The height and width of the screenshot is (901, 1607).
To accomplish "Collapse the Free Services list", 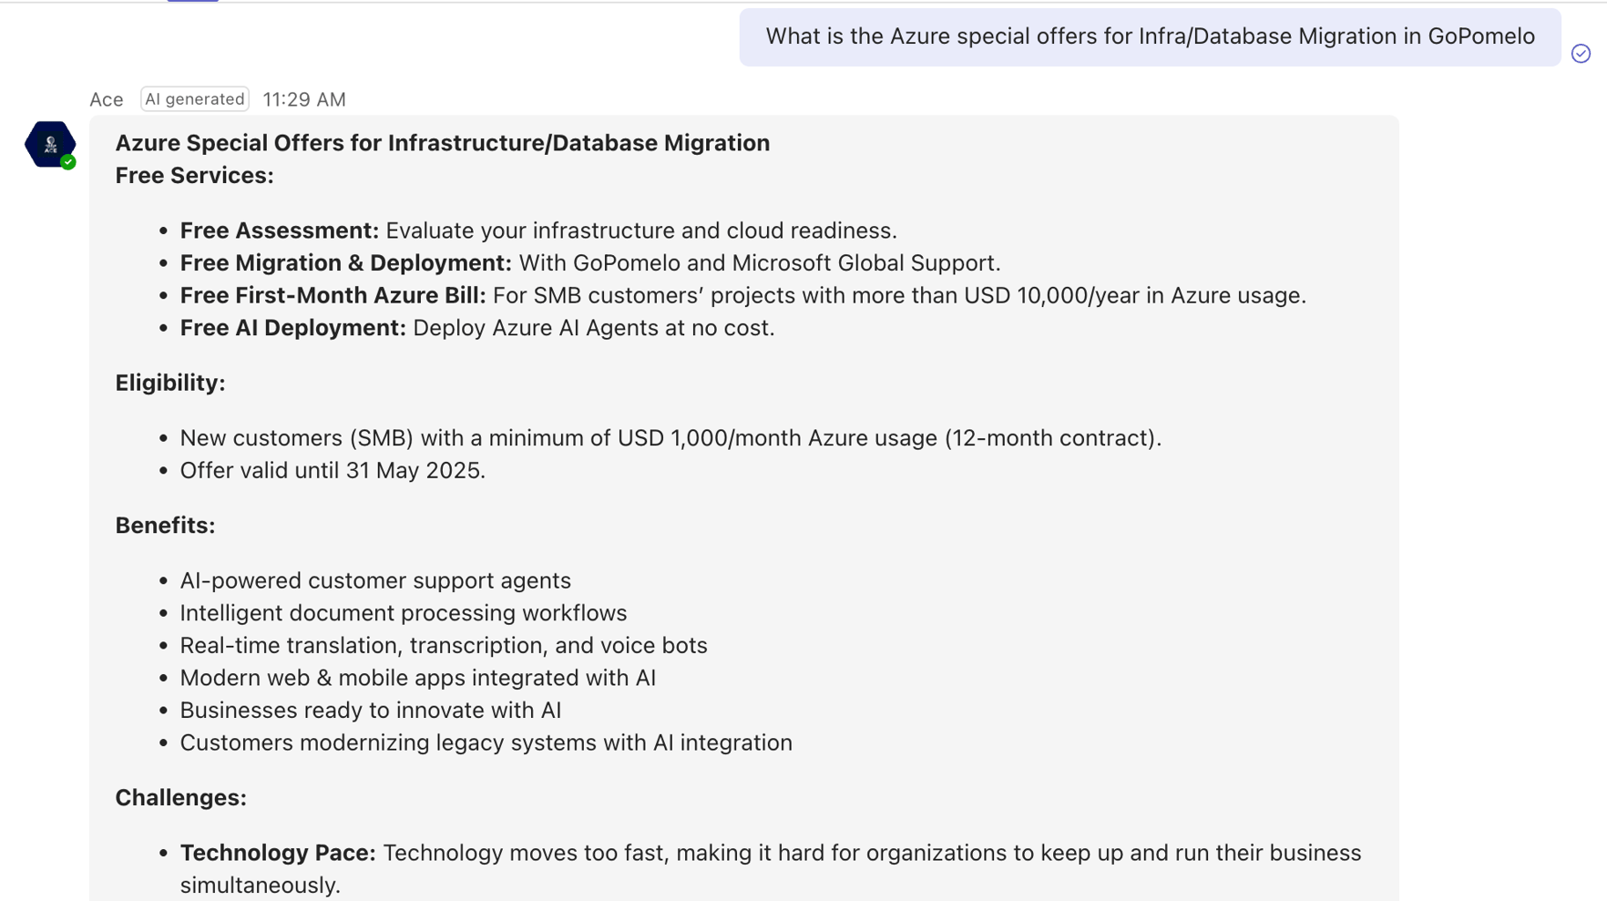I will pos(194,175).
